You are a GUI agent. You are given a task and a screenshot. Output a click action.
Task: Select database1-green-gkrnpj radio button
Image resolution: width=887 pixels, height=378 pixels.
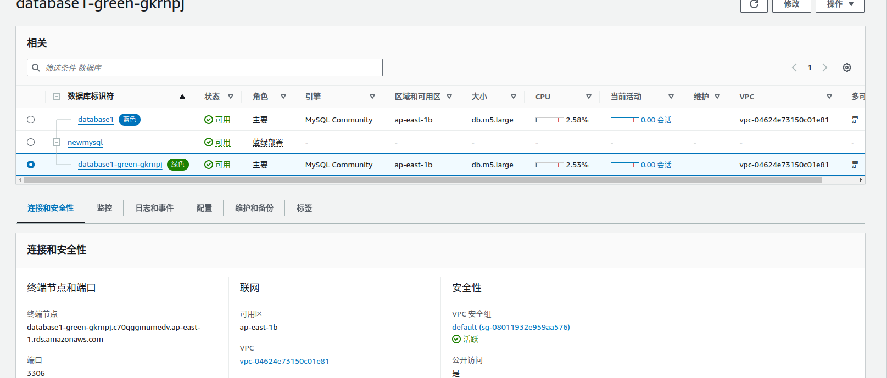point(31,165)
